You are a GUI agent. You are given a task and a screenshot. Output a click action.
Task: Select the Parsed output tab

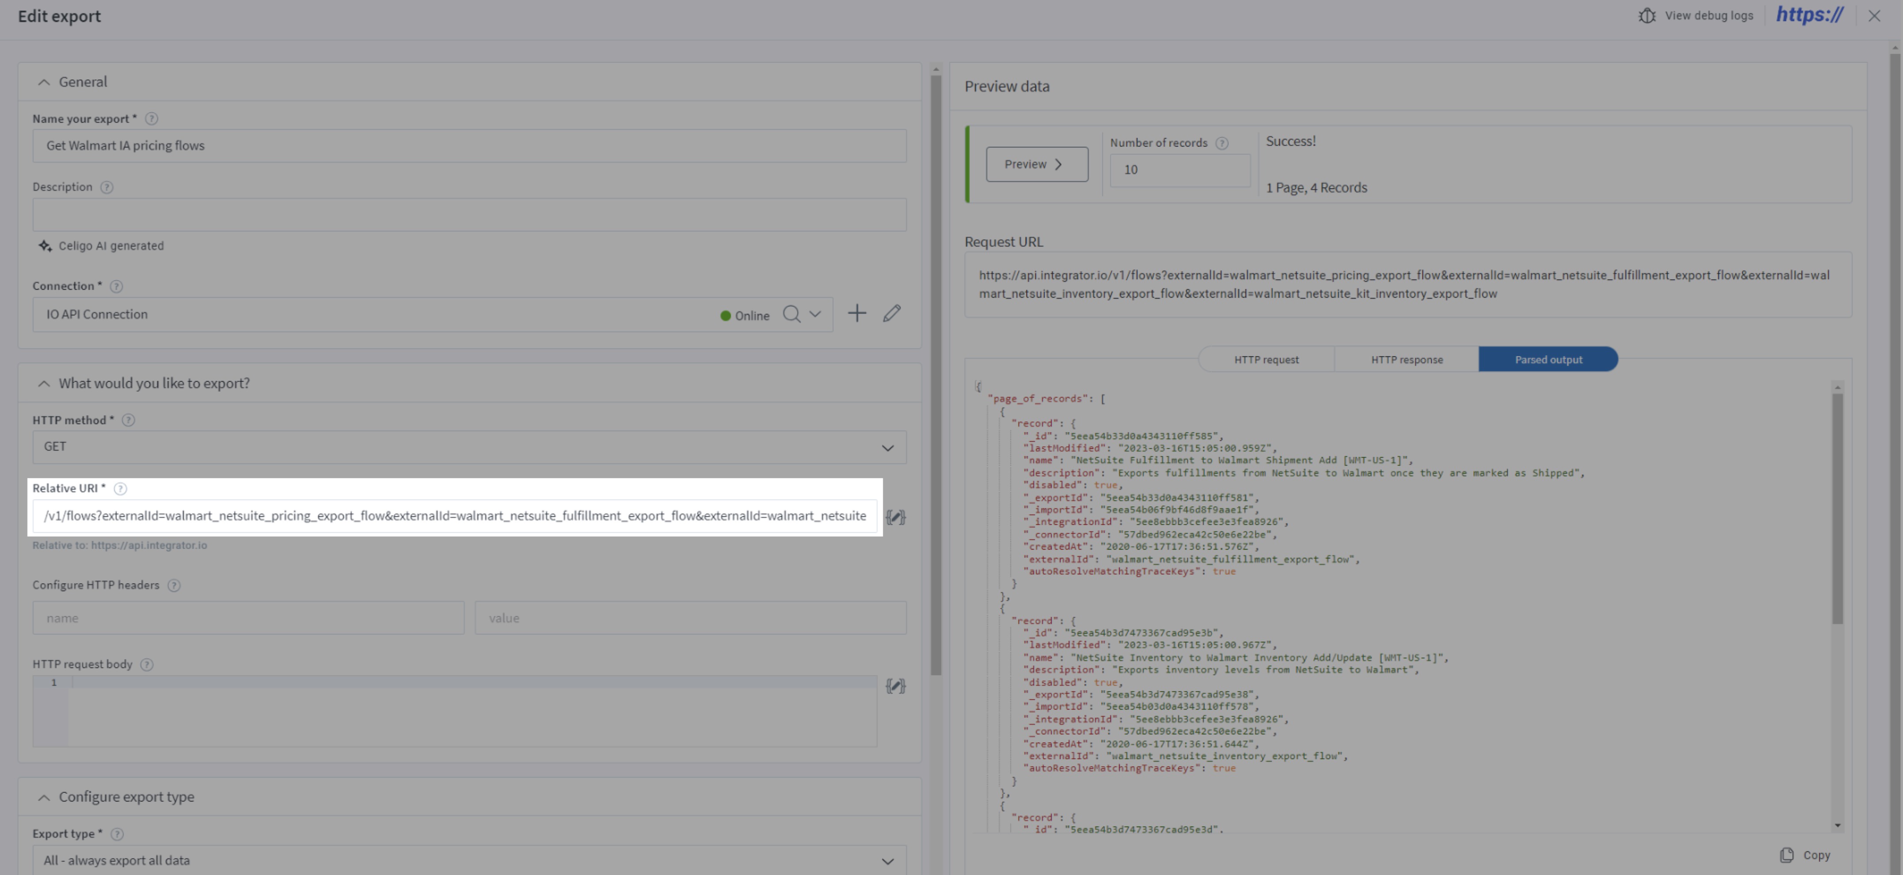[1549, 360]
